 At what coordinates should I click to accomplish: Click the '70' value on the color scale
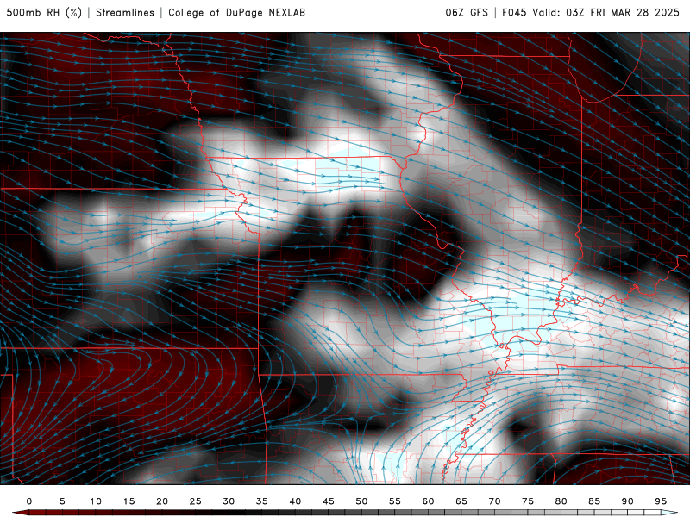(x=494, y=501)
